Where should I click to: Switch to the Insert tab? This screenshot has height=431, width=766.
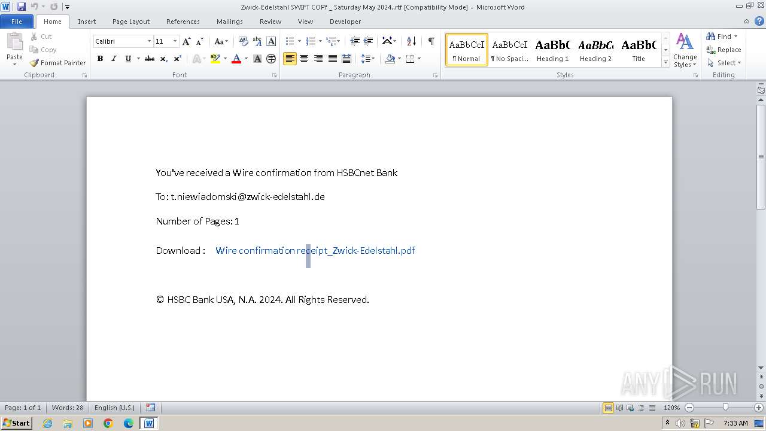tap(87, 22)
